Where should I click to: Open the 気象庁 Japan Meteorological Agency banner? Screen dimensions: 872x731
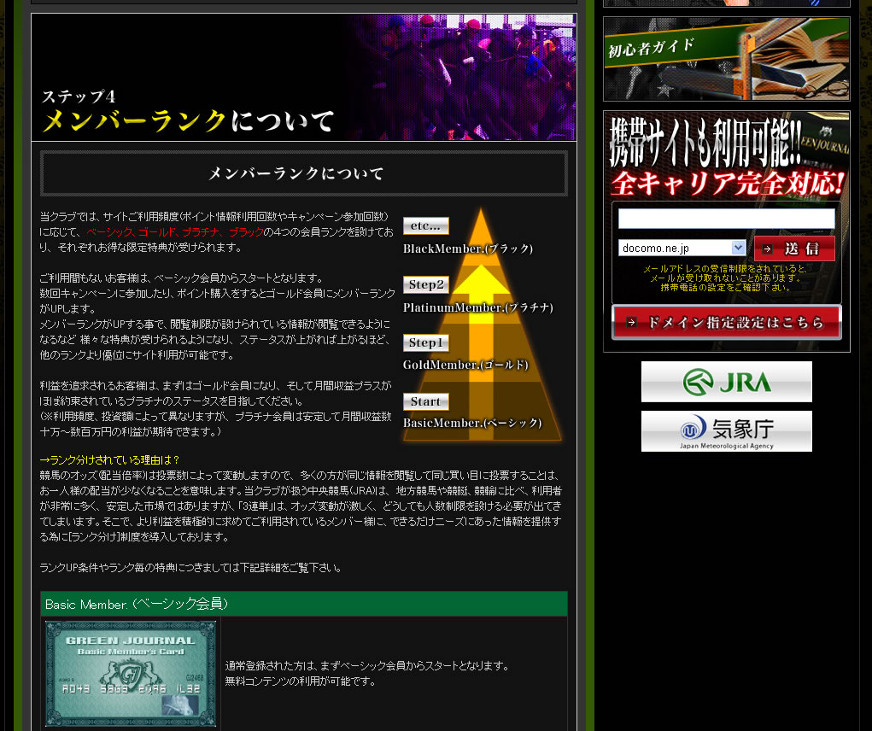click(x=726, y=431)
